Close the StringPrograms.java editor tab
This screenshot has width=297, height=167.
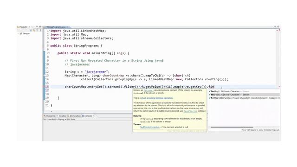point(67,27)
